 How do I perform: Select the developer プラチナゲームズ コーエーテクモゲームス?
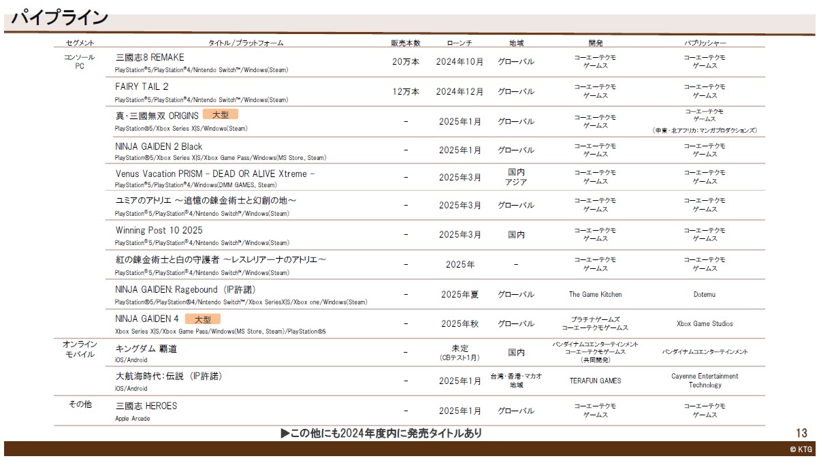point(595,323)
